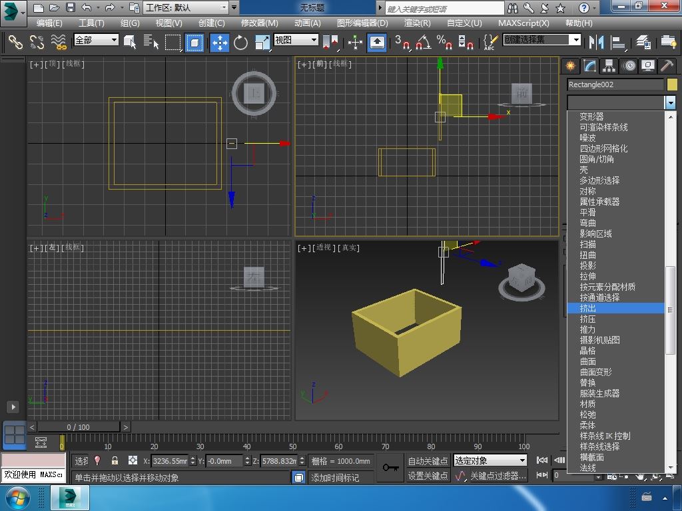Toggle the selection lock icon
Screen dimensions: 682x511
[115, 460]
